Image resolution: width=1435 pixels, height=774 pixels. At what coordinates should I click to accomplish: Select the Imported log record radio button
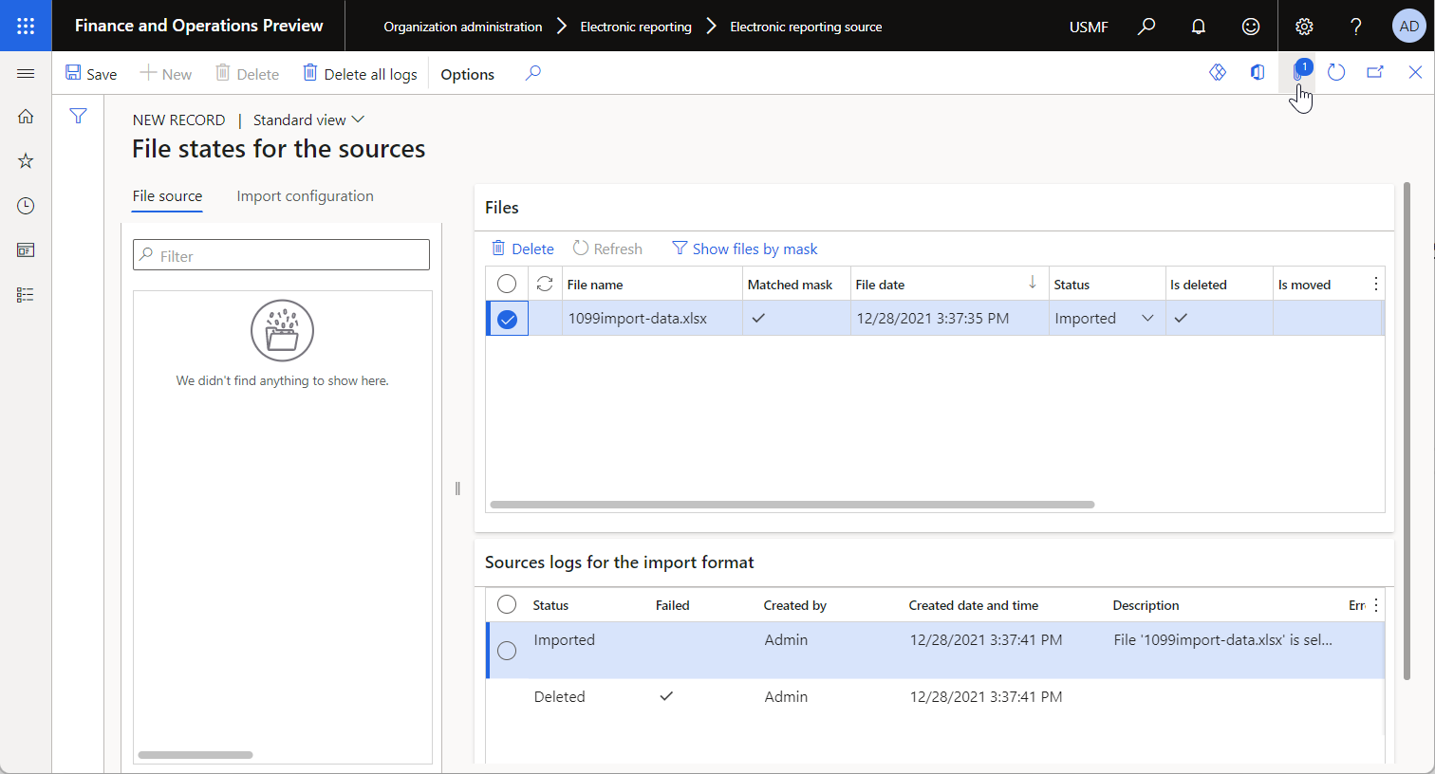[x=507, y=651]
